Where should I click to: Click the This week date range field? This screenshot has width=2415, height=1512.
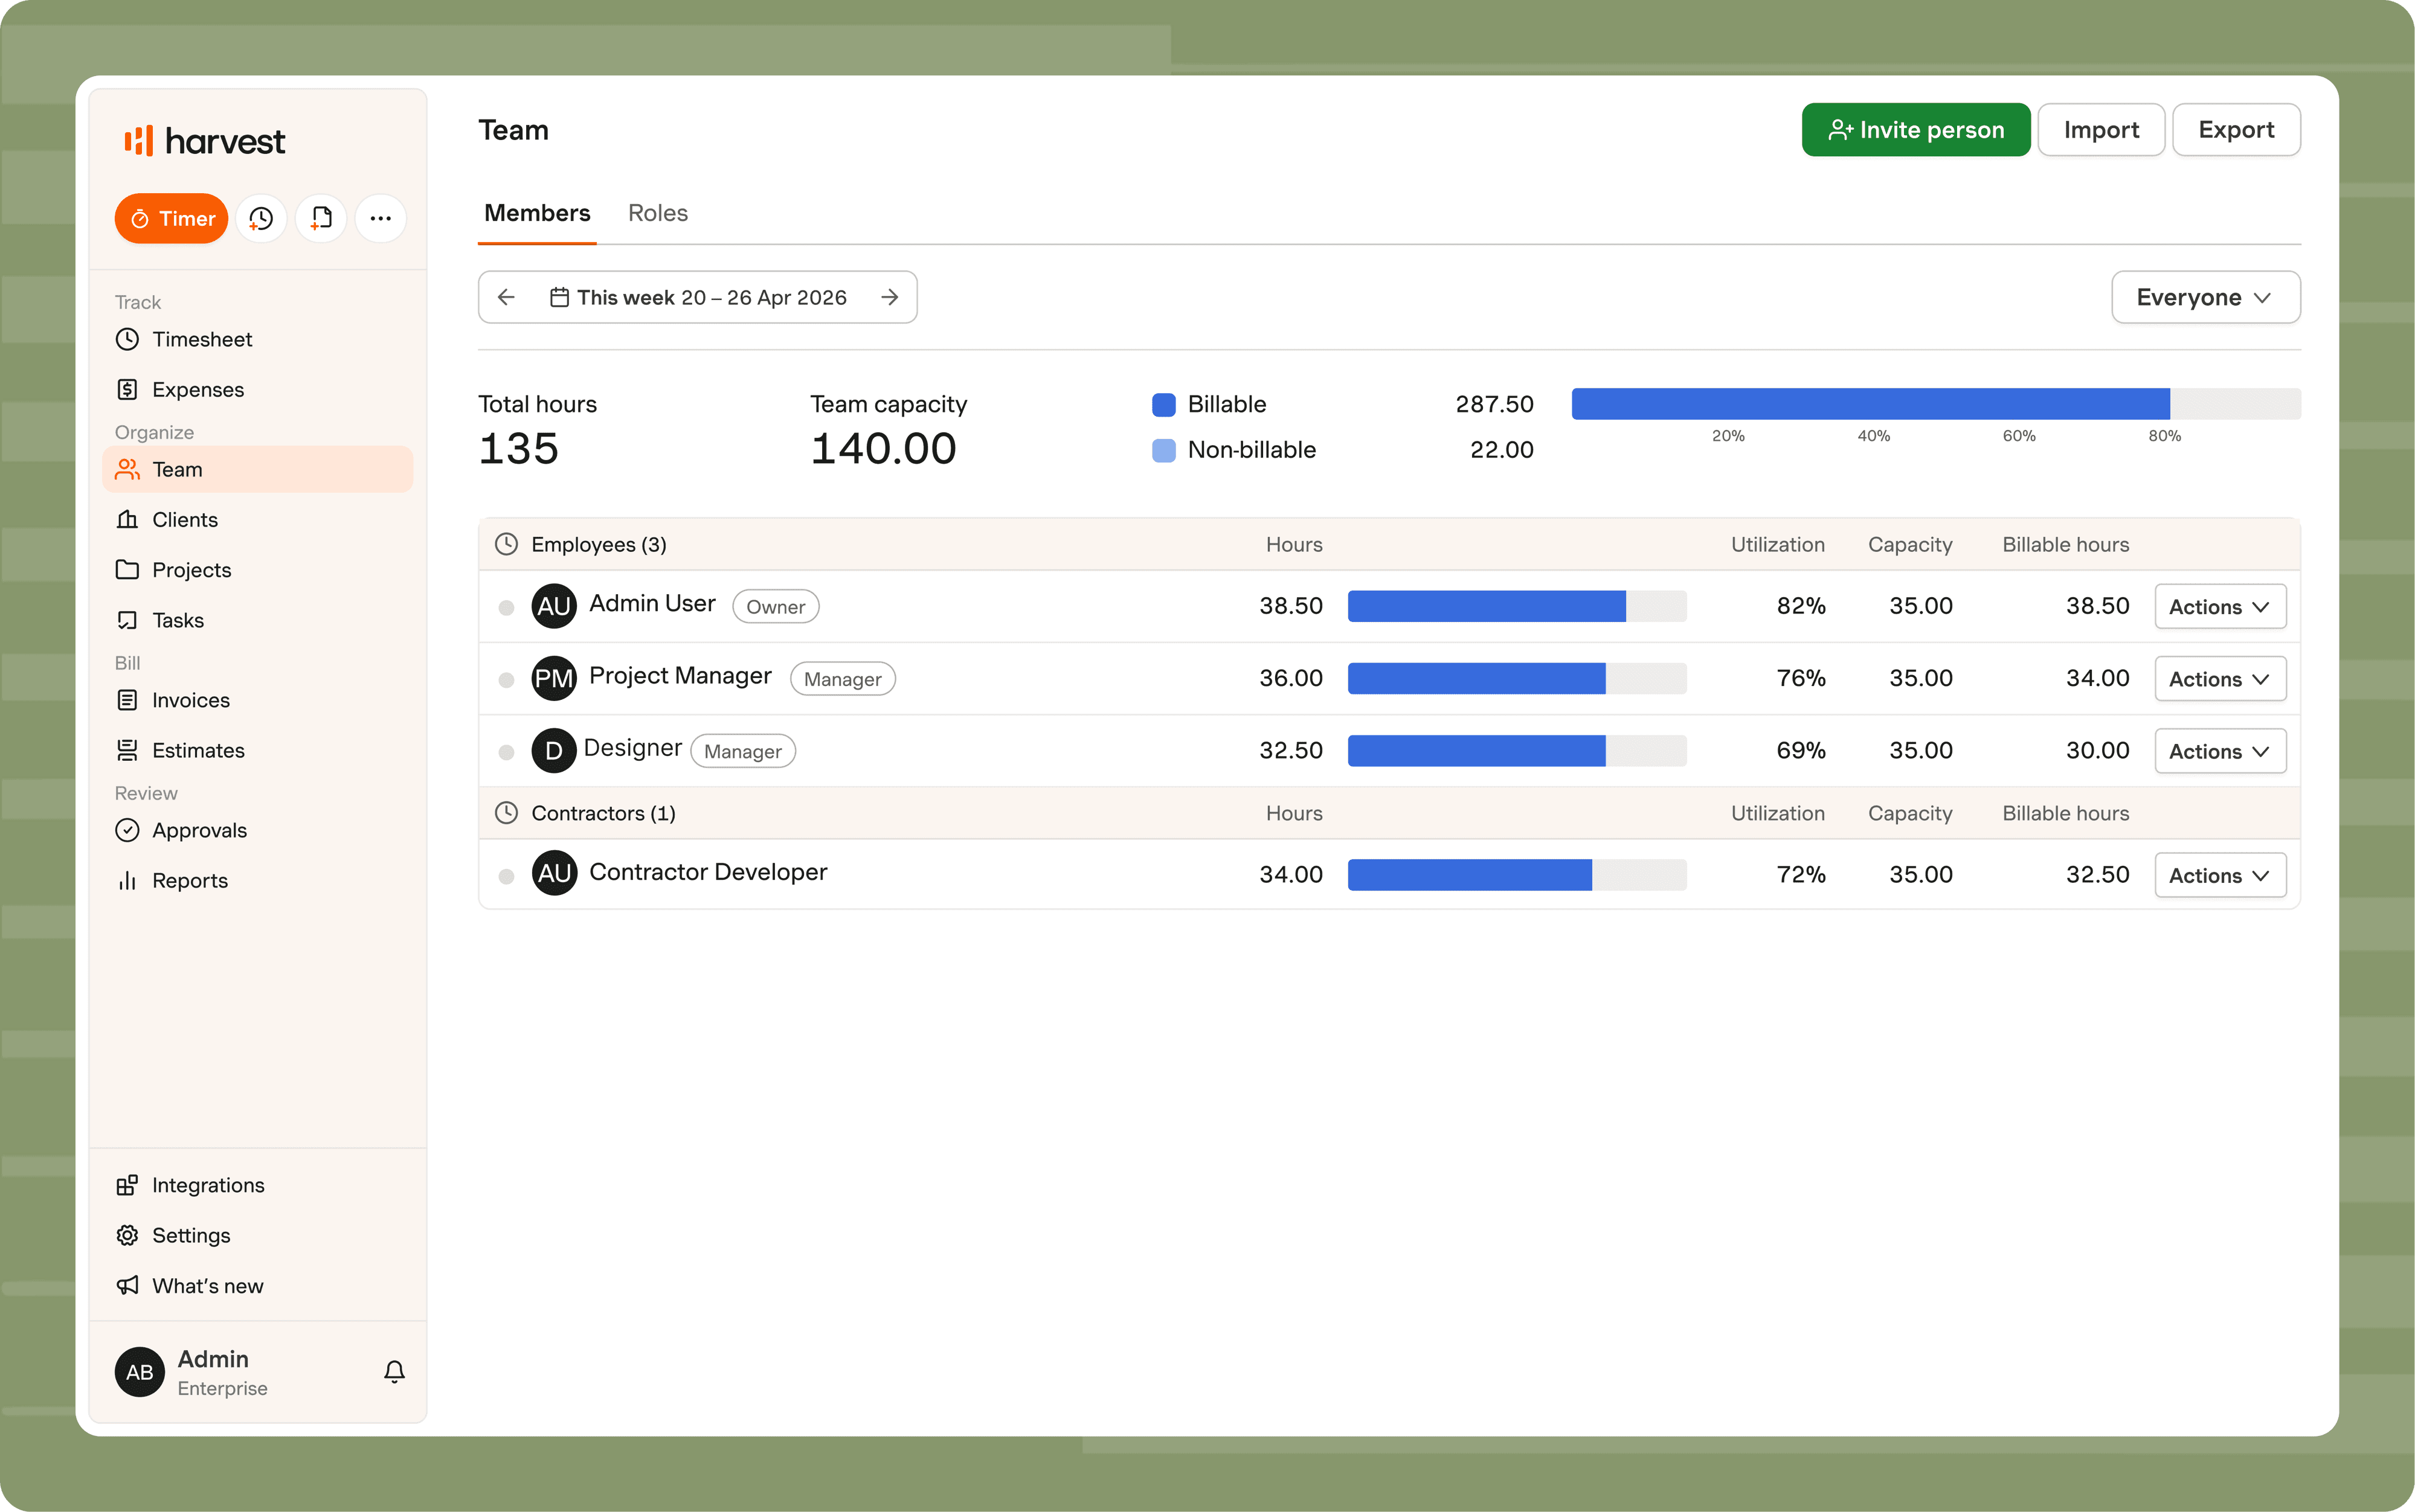(x=697, y=297)
